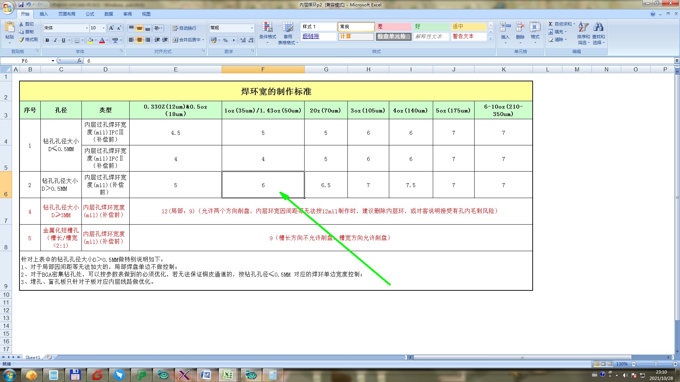Viewport: 680px width, 382px height.
Task: Open the 公式 ribbon tab
Action: click(x=90, y=14)
